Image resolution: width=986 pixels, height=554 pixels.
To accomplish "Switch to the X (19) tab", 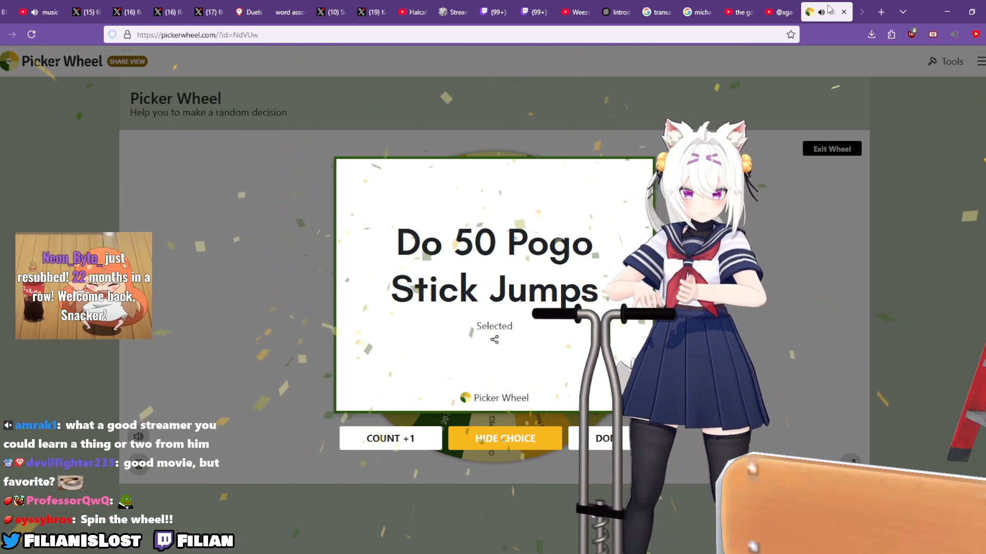I will 372,12.
